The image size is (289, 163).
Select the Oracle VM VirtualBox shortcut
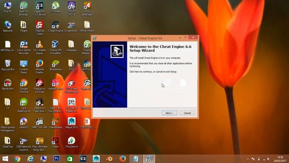(56, 48)
